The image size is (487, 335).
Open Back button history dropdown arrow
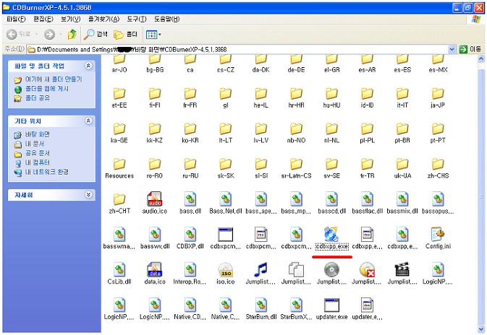click(x=36, y=34)
